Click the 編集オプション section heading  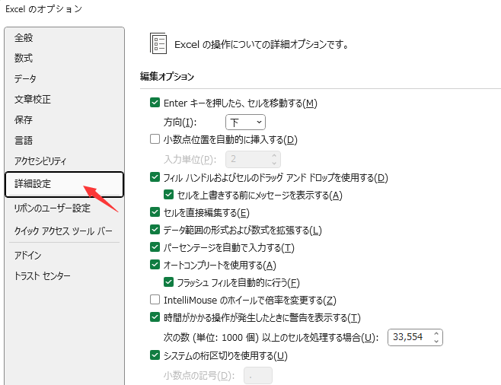pos(167,77)
